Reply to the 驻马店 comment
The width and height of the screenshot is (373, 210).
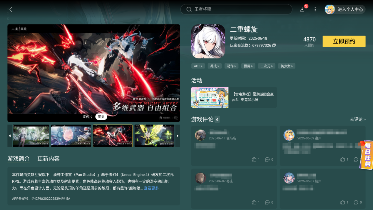[x=267, y=159]
